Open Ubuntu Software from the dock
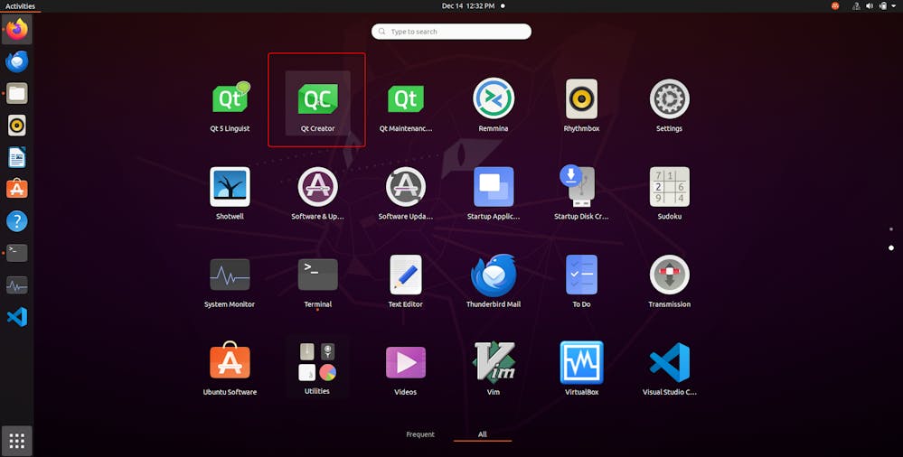The width and height of the screenshot is (903, 457). (16, 189)
